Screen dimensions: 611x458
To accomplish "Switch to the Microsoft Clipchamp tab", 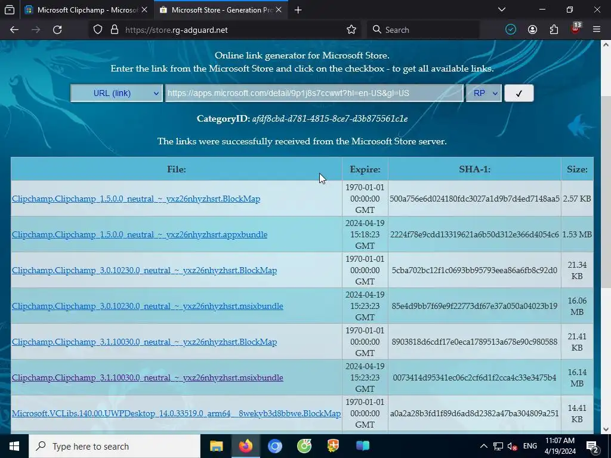I will coord(87,10).
